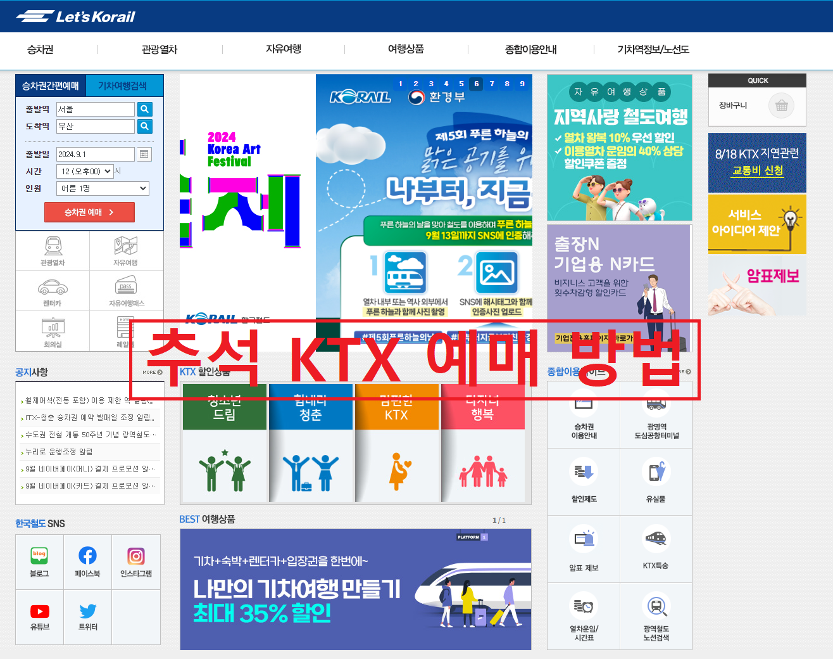This screenshot has width=833, height=659.
Task: Open the 자유여행패스 pass icon shortcut
Action: pyautogui.click(x=126, y=286)
